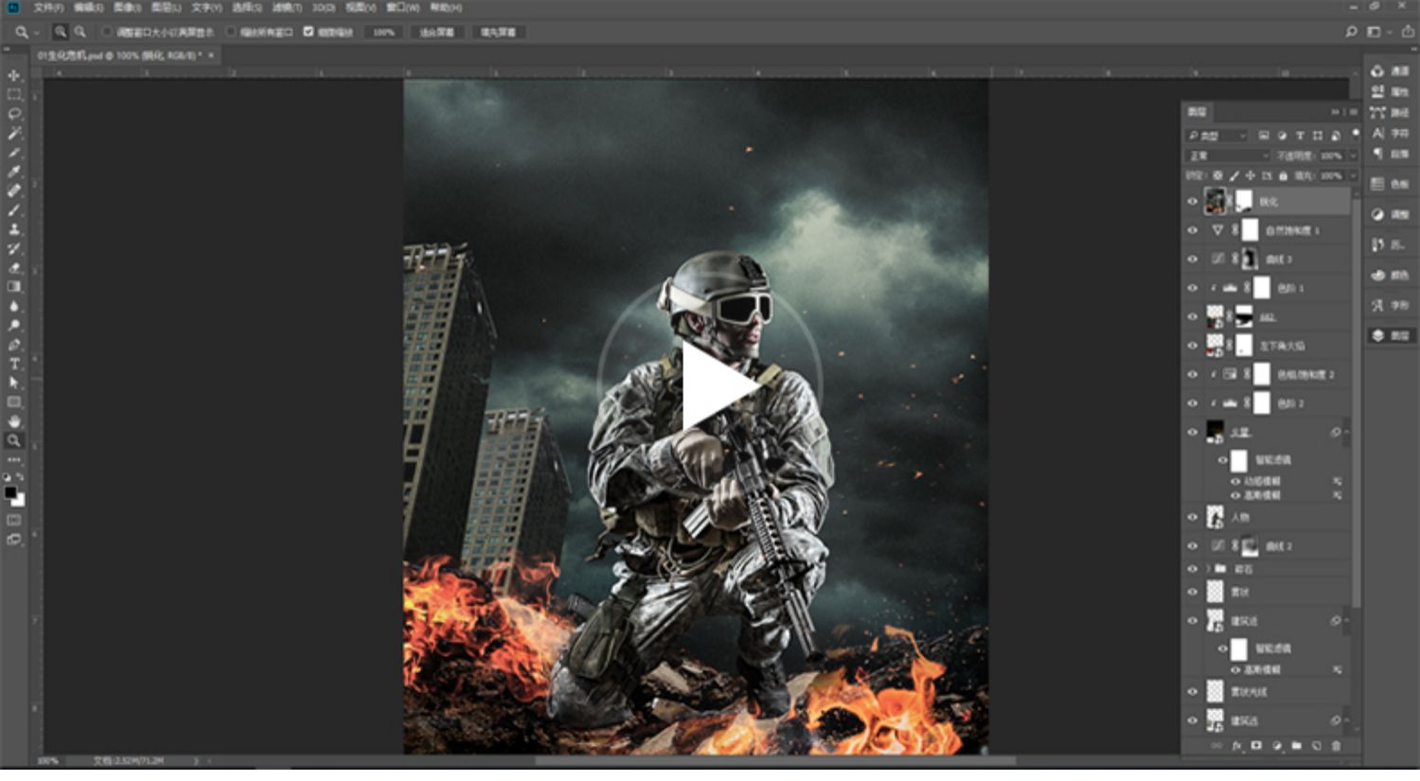
Task: Close the 01生化危机.psd document tab
Action: click(210, 56)
